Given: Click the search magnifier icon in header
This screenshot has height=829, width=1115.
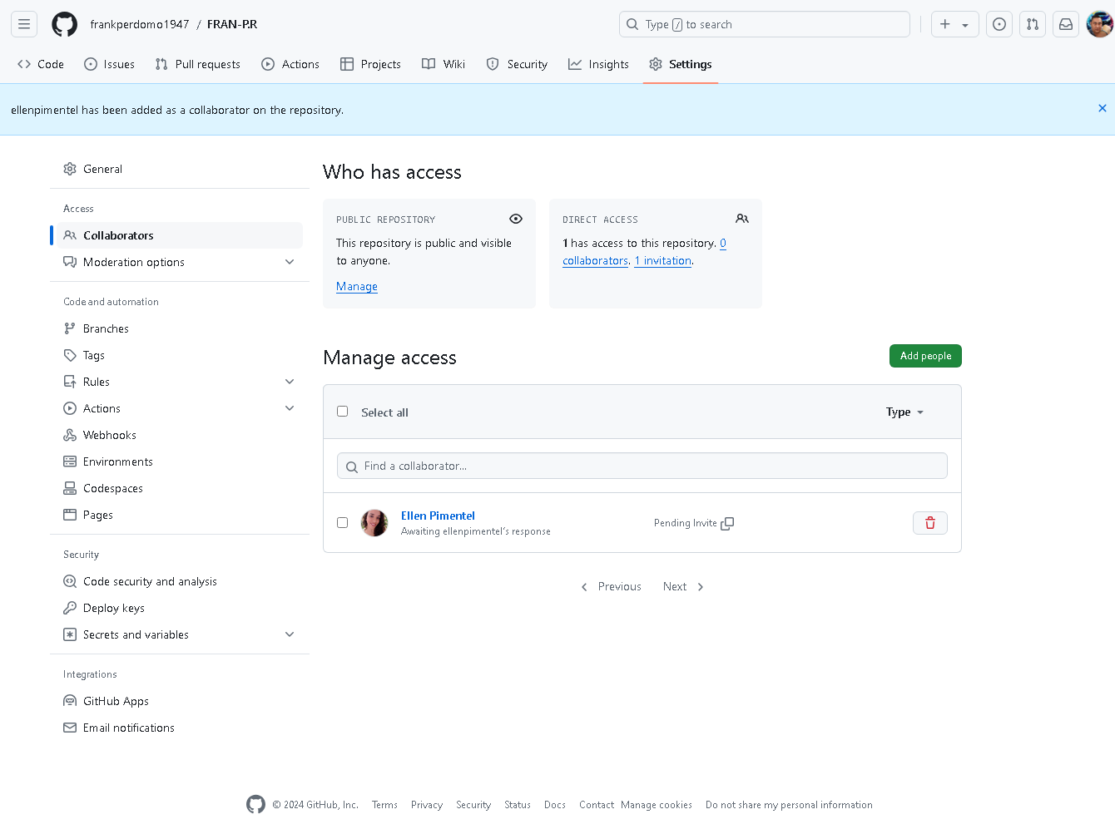Looking at the screenshot, I should click(x=633, y=24).
